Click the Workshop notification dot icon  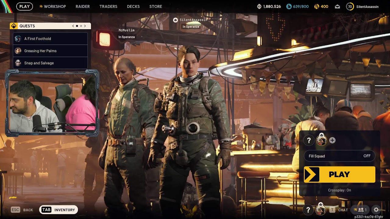pyautogui.click(x=41, y=6)
